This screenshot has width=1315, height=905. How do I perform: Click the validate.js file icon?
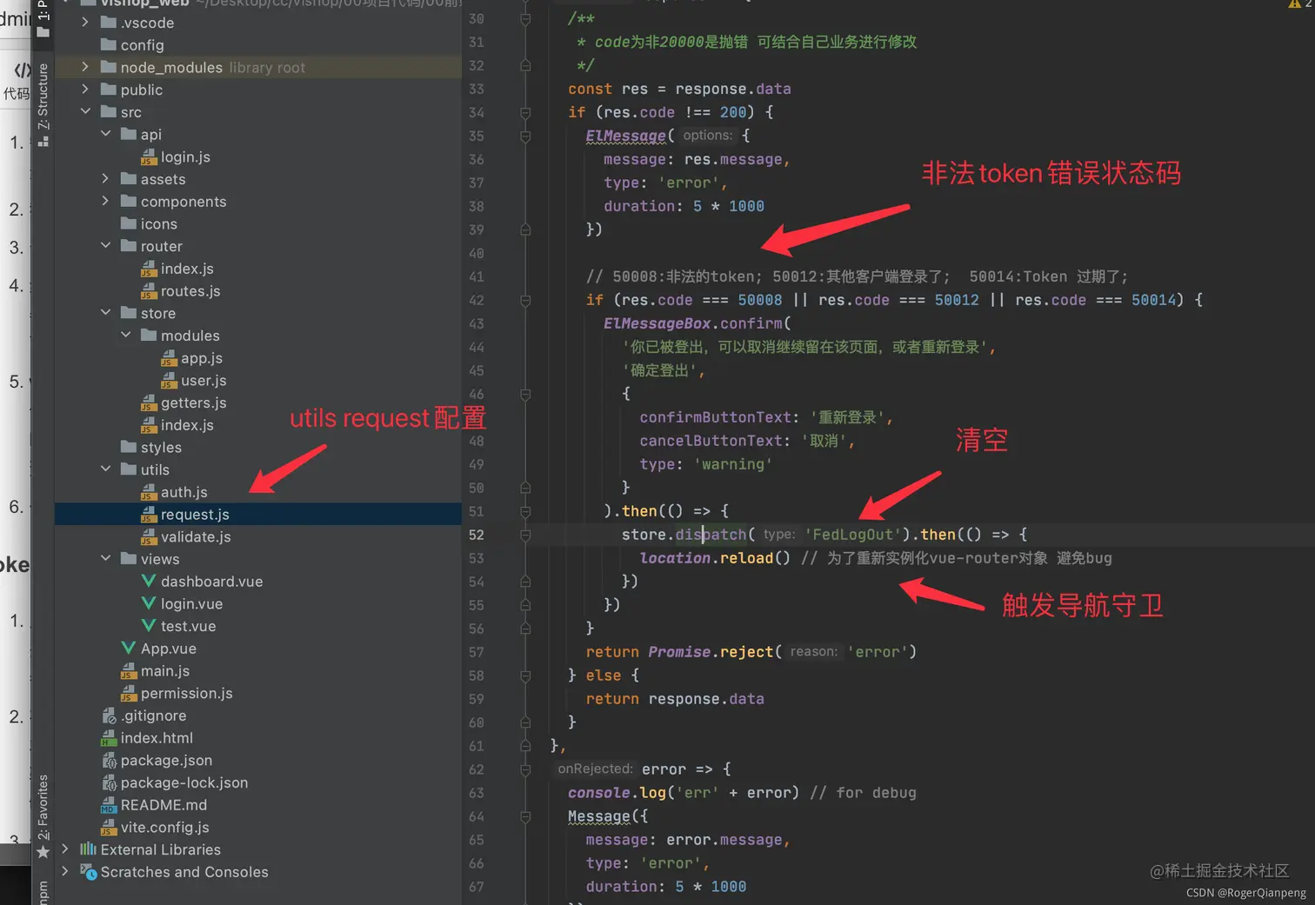149,537
